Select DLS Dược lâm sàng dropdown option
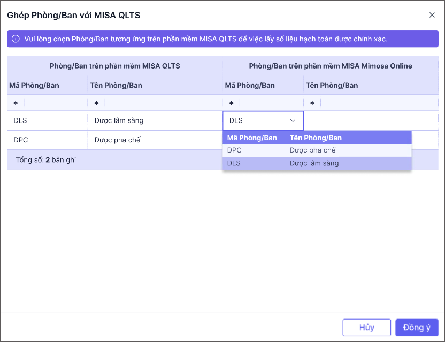445x342 pixels. click(x=317, y=163)
